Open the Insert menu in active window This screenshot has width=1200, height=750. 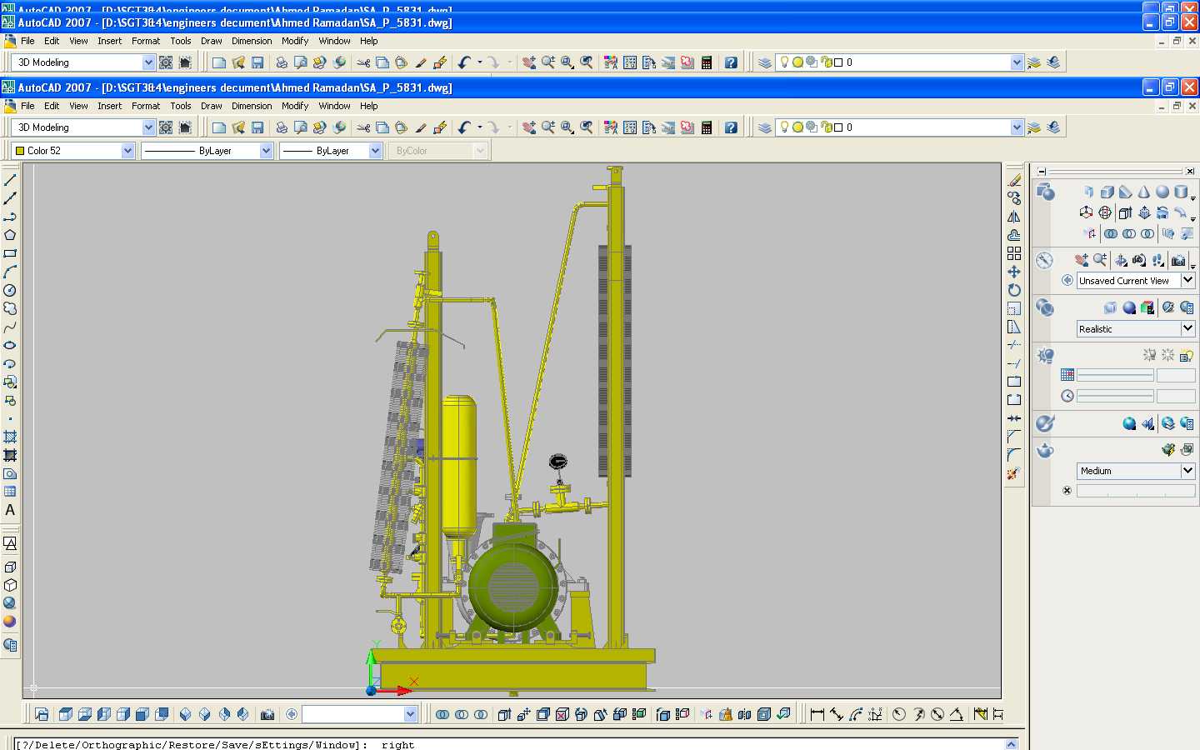tap(109, 106)
